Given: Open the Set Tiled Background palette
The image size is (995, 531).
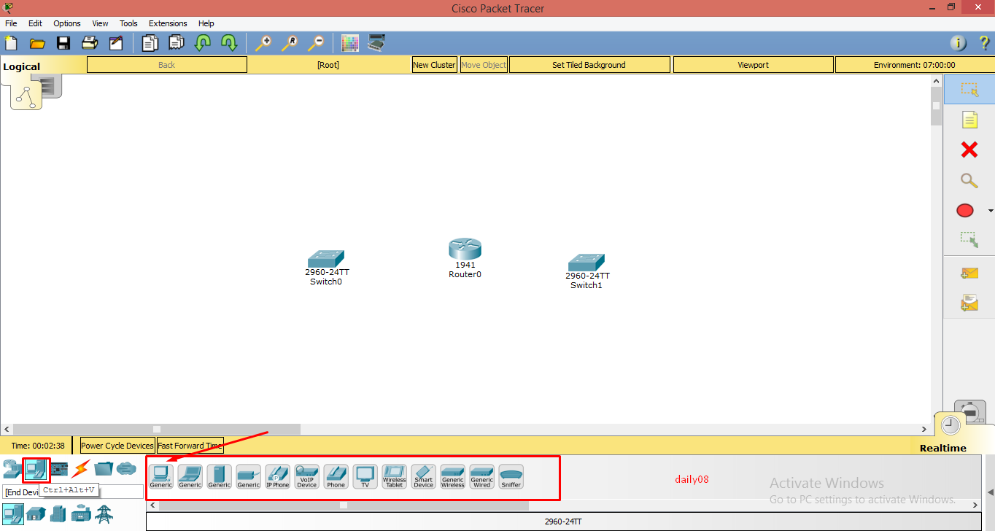Looking at the screenshot, I should (x=589, y=64).
